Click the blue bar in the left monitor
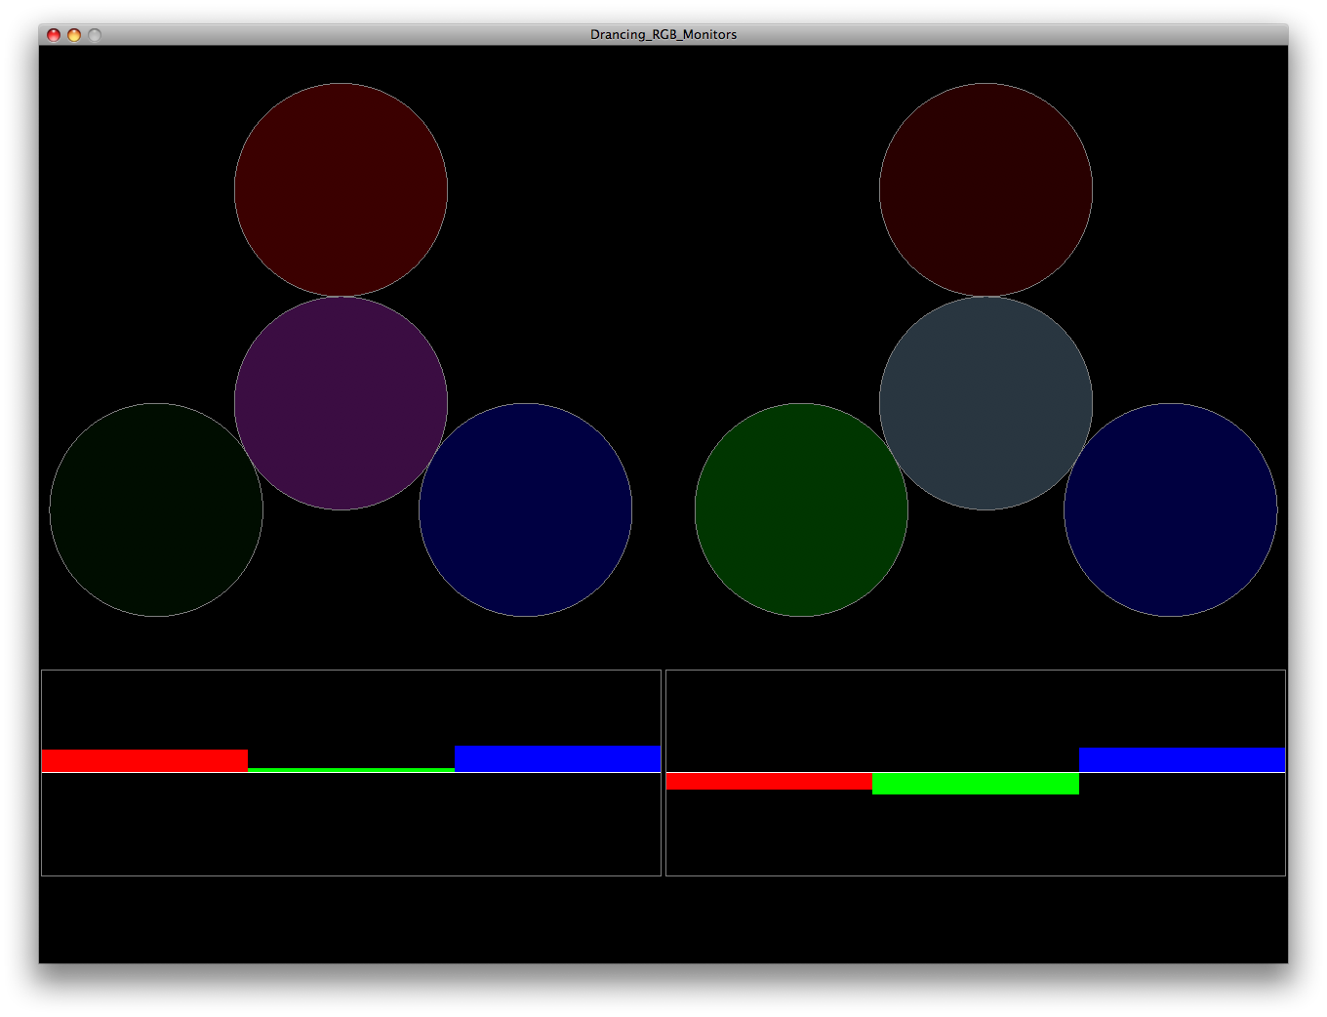This screenshot has height=1017, width=1327. 555,757
